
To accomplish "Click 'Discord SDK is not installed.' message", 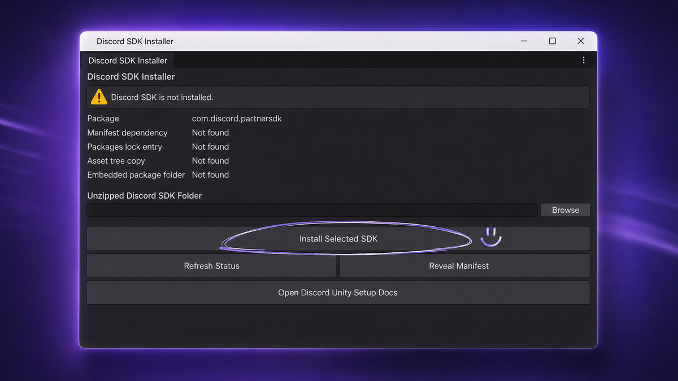I will [162, 98].
